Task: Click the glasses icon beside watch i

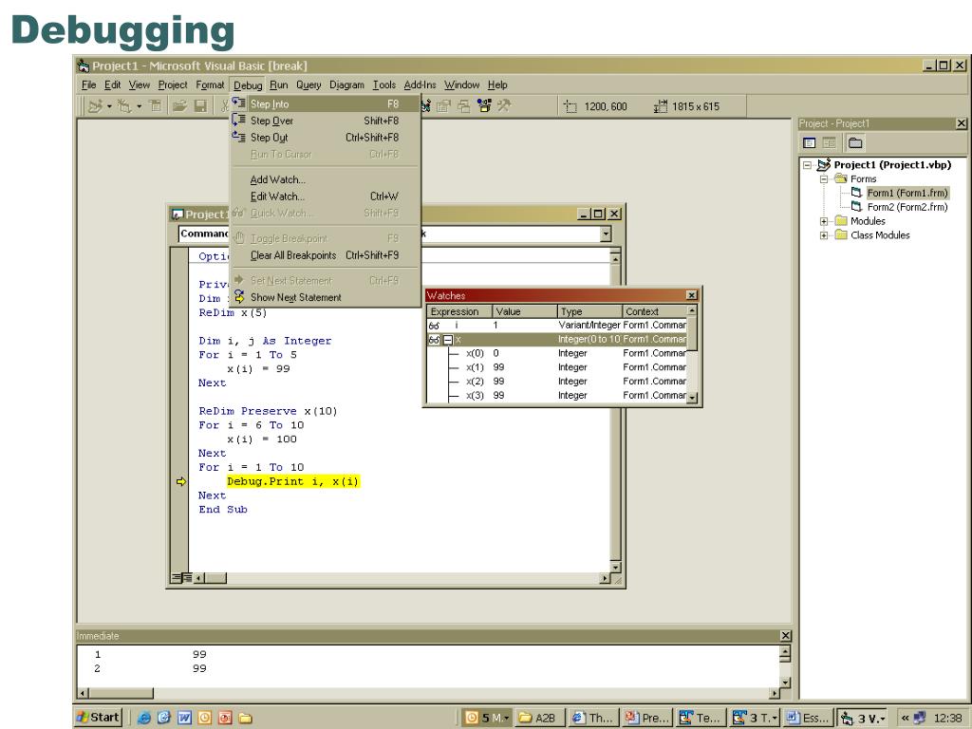Action: [x=434, y=326]
